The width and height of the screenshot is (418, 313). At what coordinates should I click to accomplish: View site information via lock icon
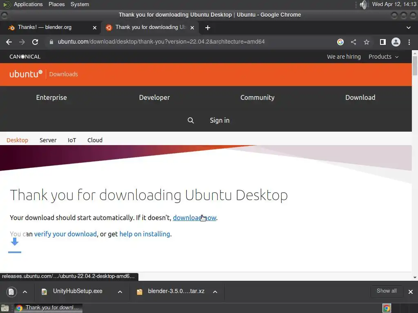51,42
